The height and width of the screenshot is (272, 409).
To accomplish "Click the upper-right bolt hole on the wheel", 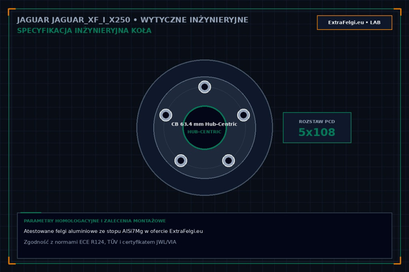I will [243, 115].
